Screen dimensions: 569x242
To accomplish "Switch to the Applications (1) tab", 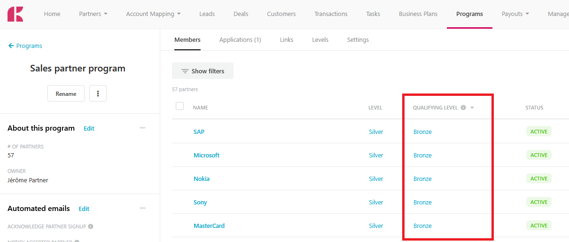I will pos(240,40).
